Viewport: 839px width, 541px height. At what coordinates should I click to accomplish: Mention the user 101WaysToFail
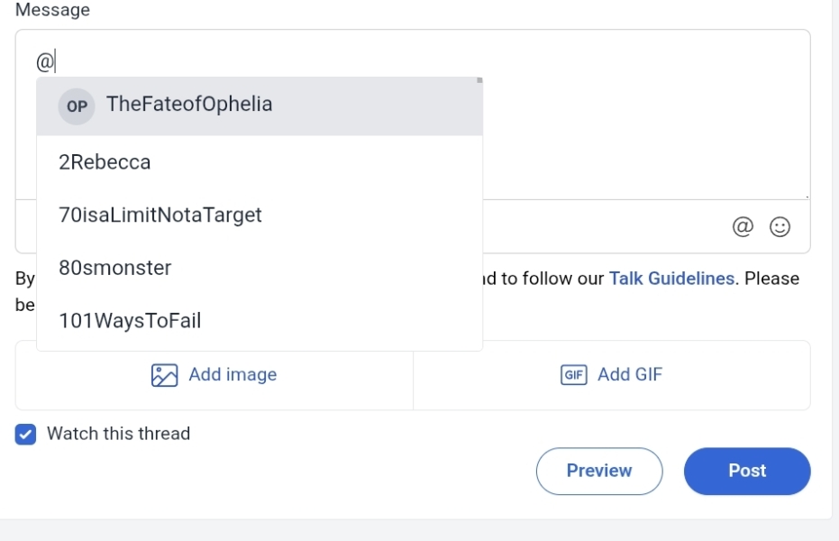pos(130,320)
